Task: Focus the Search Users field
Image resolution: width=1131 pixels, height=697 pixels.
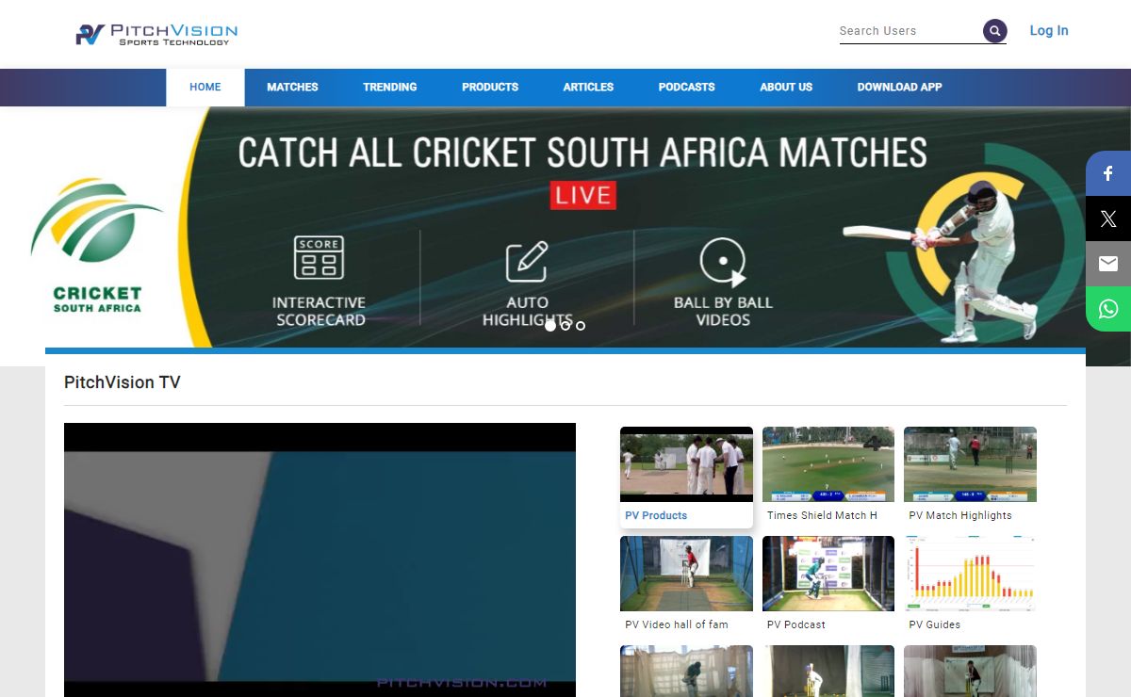Action: pyautogui.click(x=909, y=31)
